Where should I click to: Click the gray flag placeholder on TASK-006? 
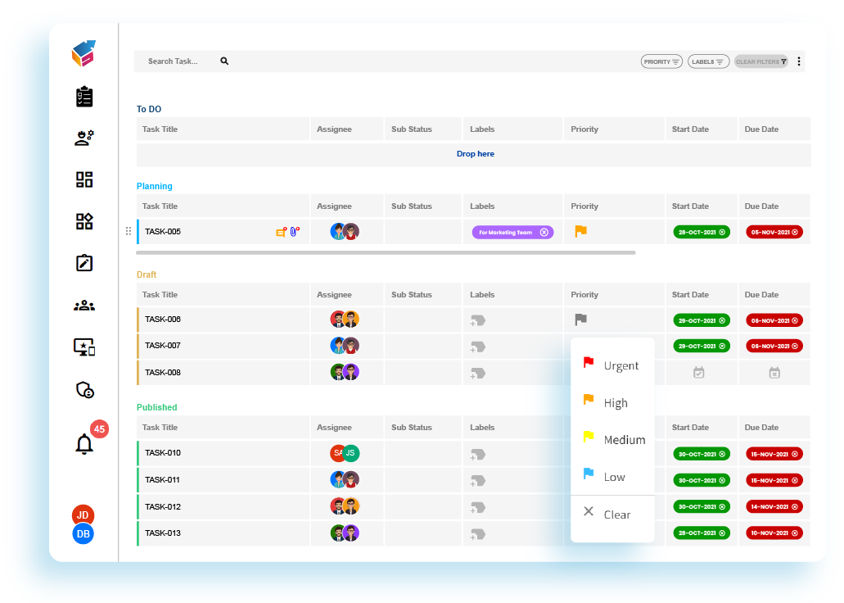tap(580, 320)
